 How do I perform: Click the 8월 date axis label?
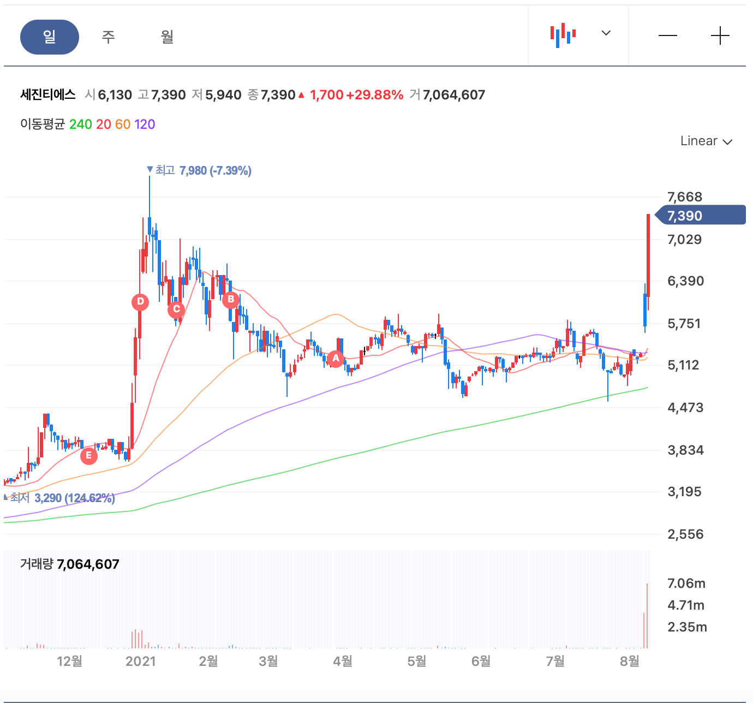630,662
